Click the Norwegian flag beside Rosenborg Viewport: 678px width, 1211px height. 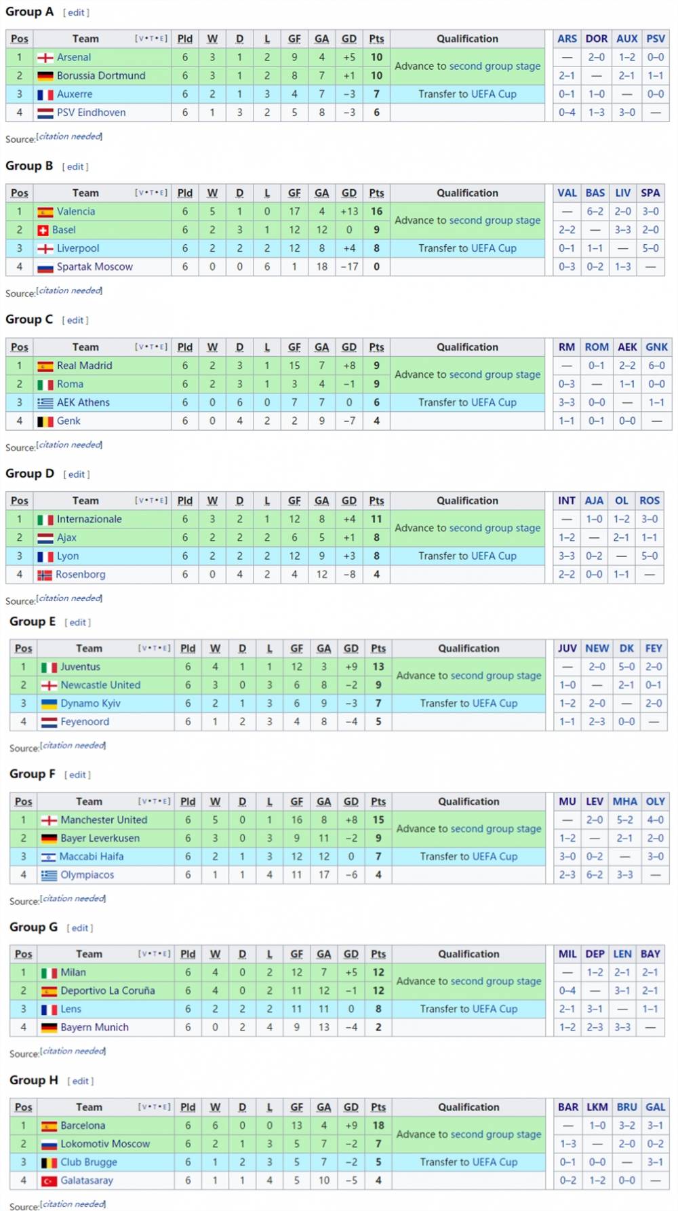point(45,575)
